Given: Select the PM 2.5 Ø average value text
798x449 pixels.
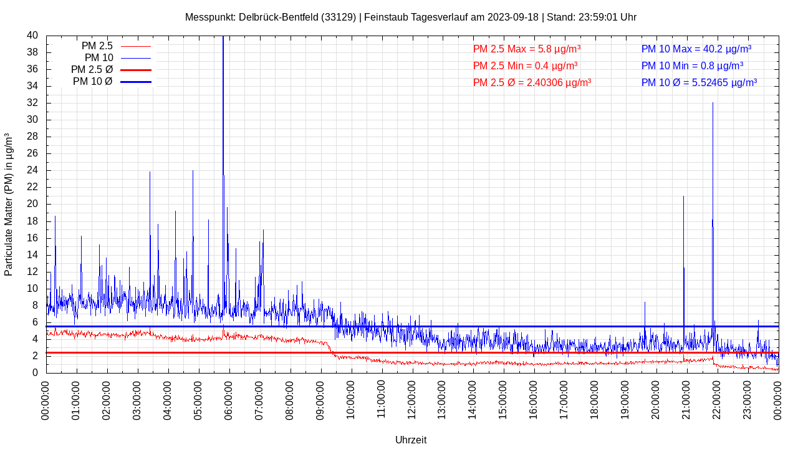Looking at the screenshot, I should tap(532, 82).
